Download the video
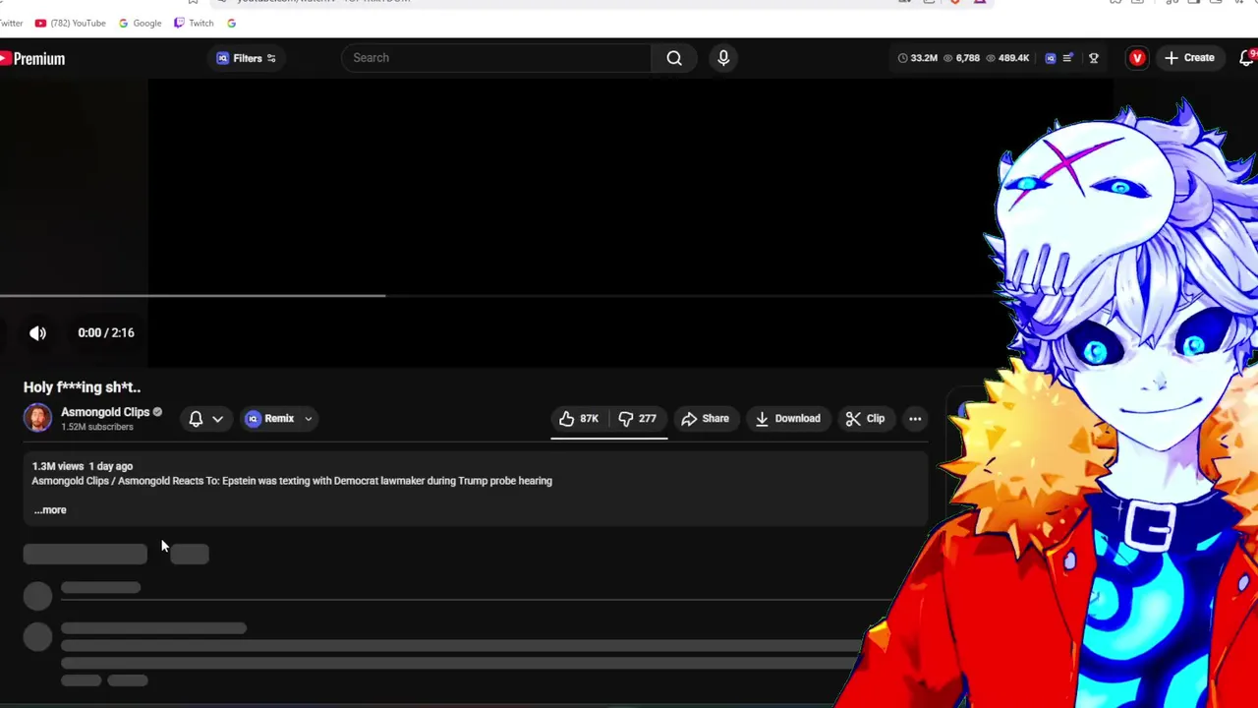This screenshot has height=708, width=1258. (x=787, y=419)
